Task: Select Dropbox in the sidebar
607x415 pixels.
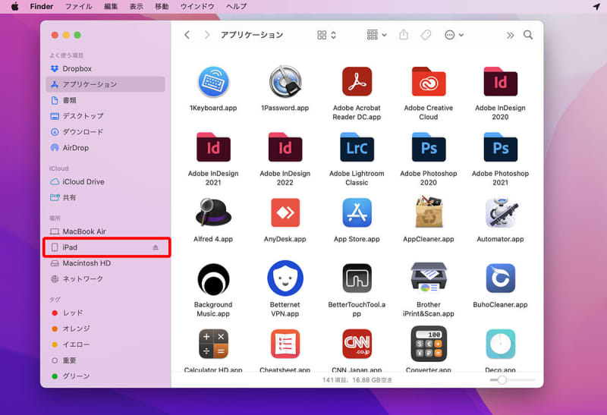Action: point(105,68)
